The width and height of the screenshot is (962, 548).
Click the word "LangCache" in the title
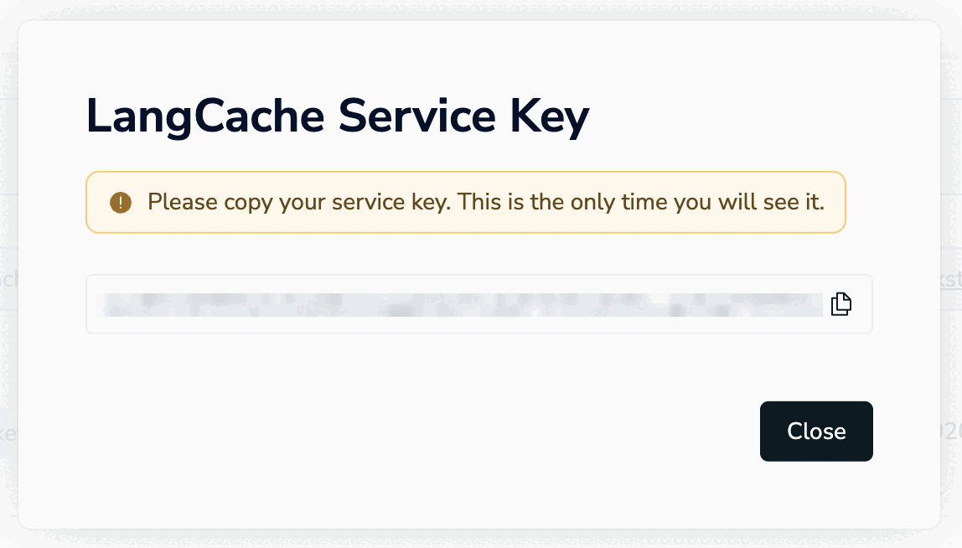click(x=205, y=117)
